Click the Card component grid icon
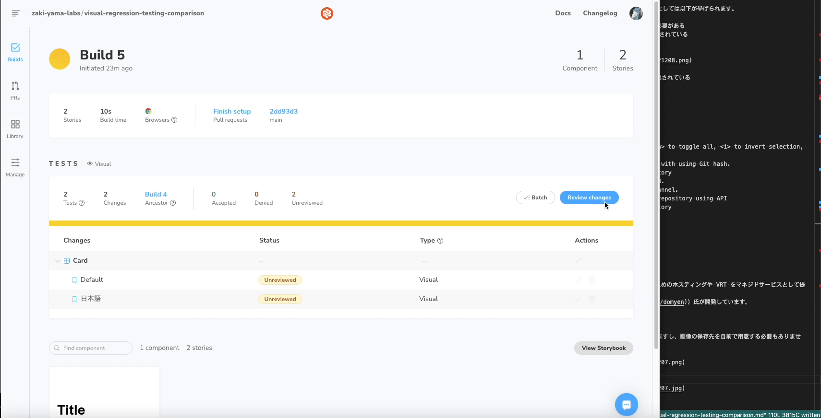This screenshot has height=418, width=821. tap(67, 261)
